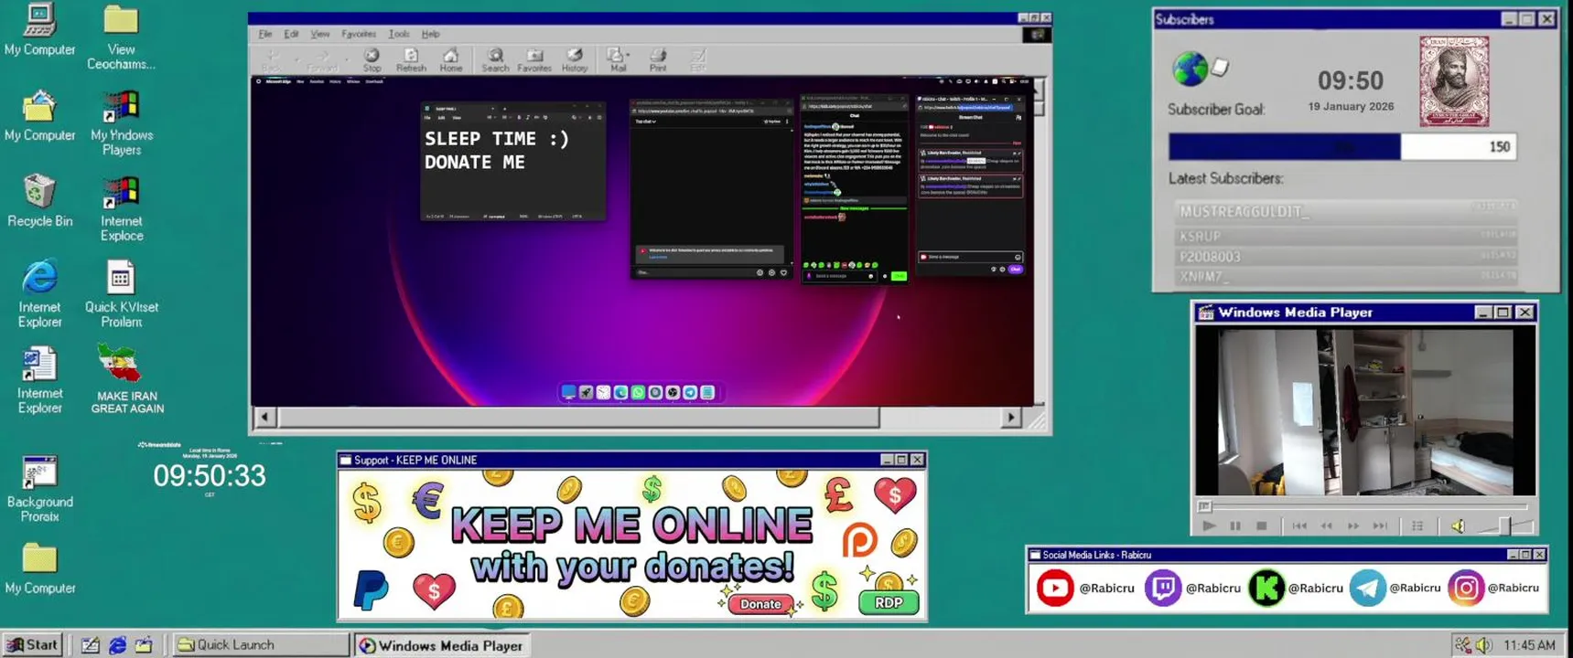The width and height of the screenshot is (1573, 658).
Task: Click the Iran stamp image in Subscribers
Action: click(1454, 81)
